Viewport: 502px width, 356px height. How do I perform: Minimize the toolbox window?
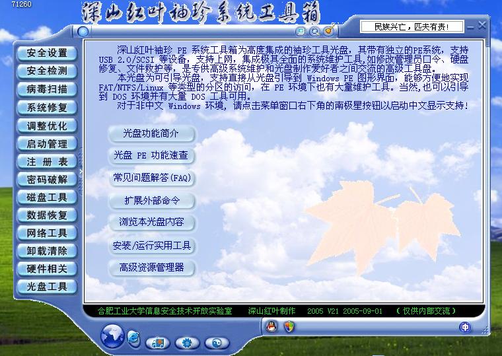470,28
